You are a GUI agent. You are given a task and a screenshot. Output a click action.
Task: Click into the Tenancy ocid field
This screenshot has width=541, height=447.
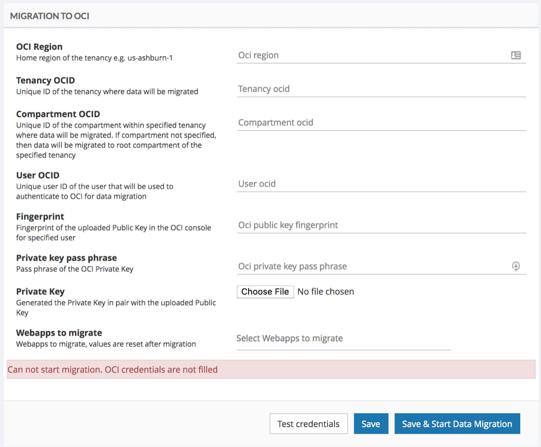[381, 89]
